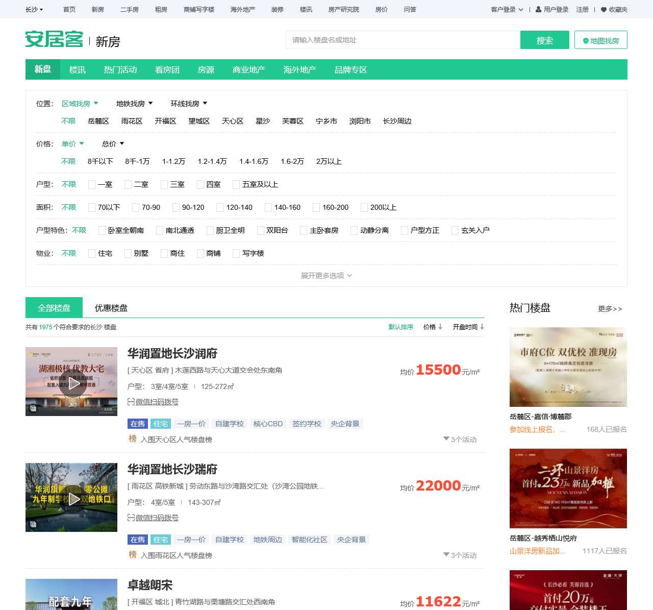Image resolution: width=653 pixels, height=610 pixels.
Task: Select the 新盘 navigation tab
Action: tap(43, 69)
